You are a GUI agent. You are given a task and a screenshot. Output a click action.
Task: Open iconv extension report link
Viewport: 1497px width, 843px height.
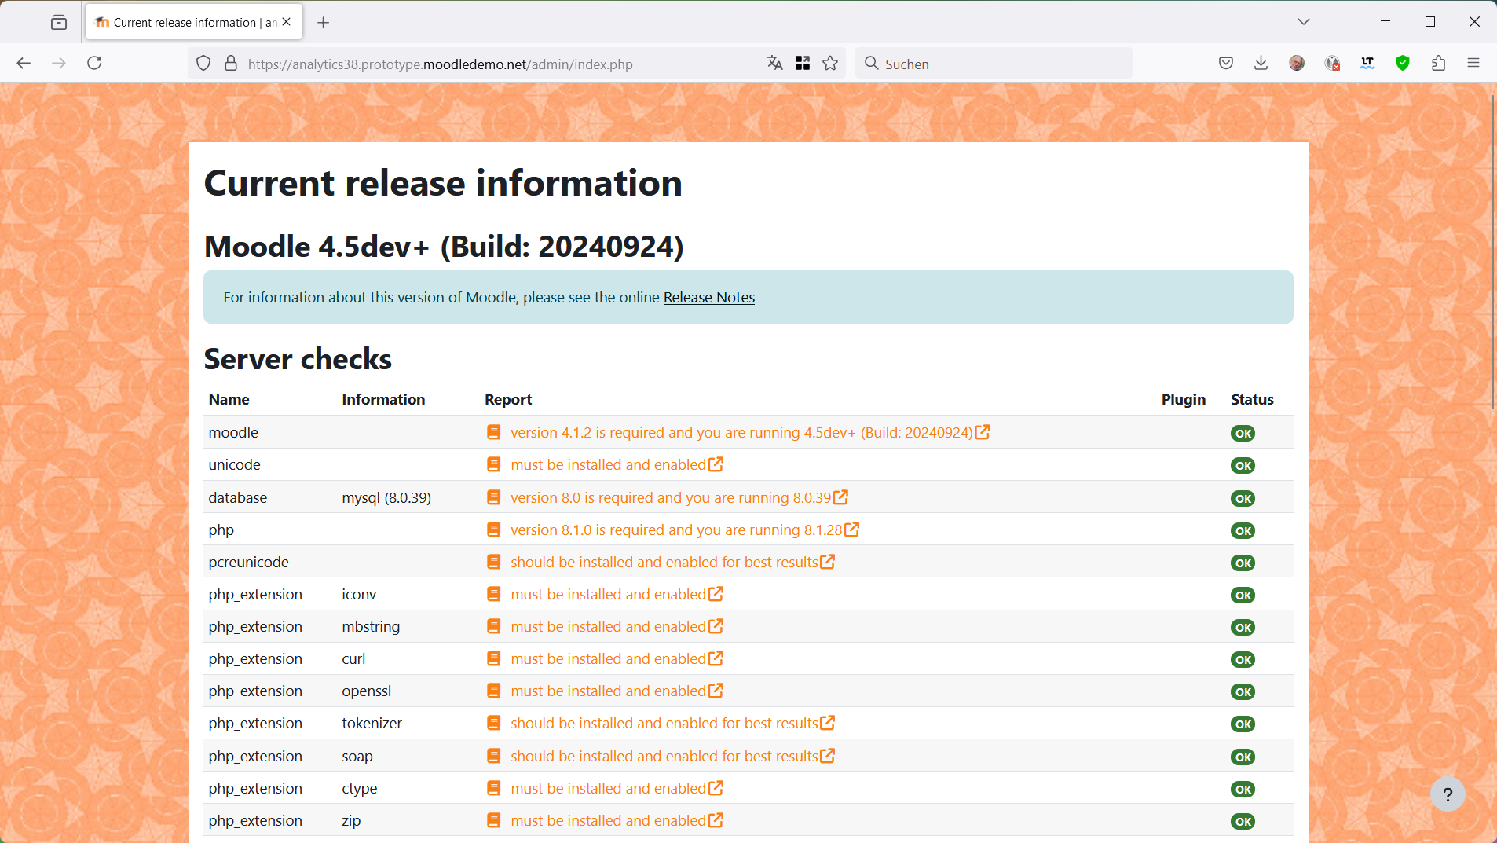pyautogui.click(x=617, y=595)
